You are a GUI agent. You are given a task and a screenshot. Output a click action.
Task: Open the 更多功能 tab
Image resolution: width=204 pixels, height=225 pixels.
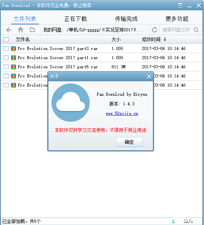coord(177,19)
